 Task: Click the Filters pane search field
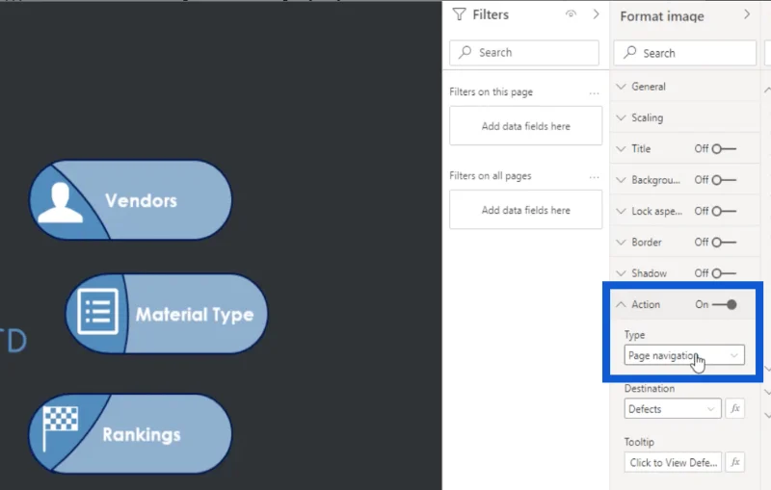(x=524, y=53)
